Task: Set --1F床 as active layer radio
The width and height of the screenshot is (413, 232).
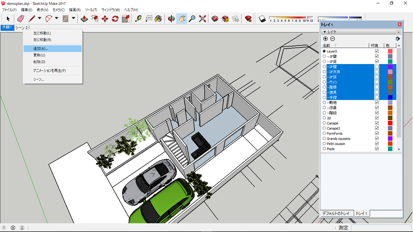Action: [x=324, y=62]
